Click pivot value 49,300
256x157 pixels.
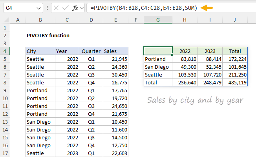(185, 67)
